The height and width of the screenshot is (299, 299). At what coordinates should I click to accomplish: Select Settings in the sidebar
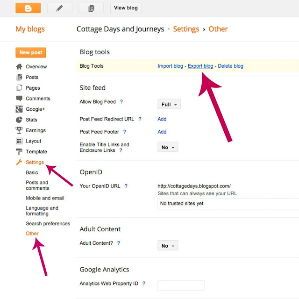pos(35,162)
